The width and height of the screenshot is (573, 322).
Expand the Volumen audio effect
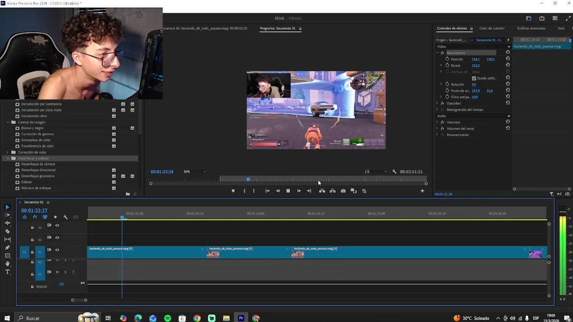click(437, 122)
